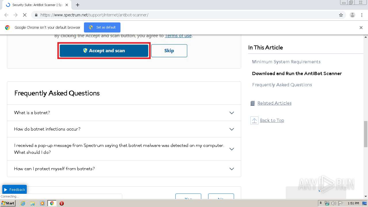Click the scrollbar up arrow
Screen dimensions: 368x207
[x=366, y=37]
